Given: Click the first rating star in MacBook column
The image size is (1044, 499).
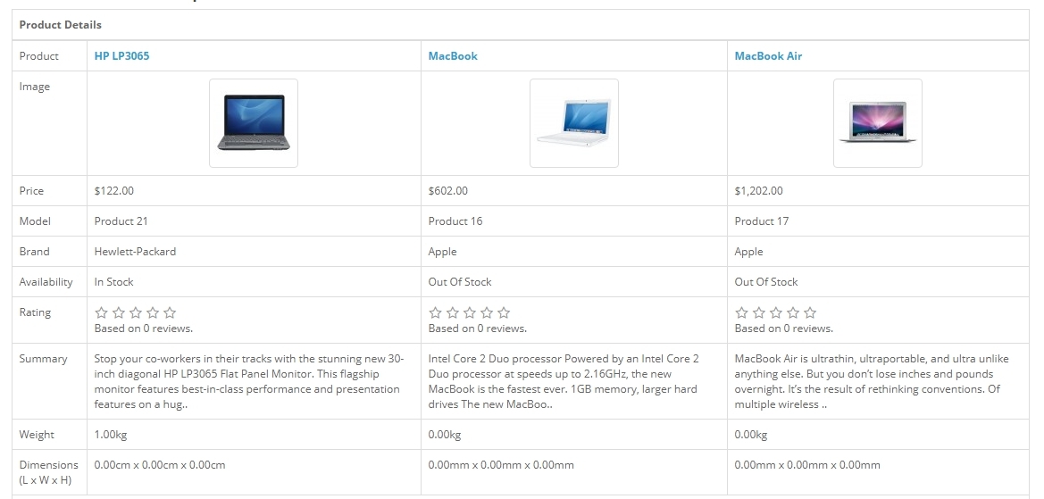Looking at the screenshot, I should tap(436, 312).
